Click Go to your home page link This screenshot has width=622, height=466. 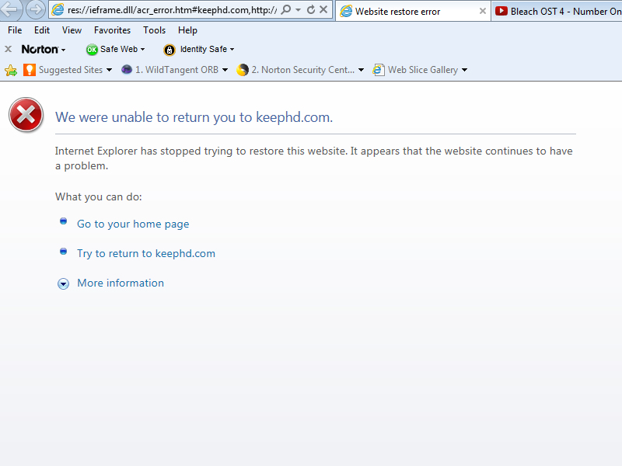pyautogui.click(x=133, y=224)
